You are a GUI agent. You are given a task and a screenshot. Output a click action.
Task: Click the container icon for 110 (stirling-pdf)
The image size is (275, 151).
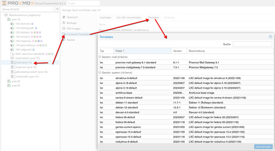pos(12,28)
